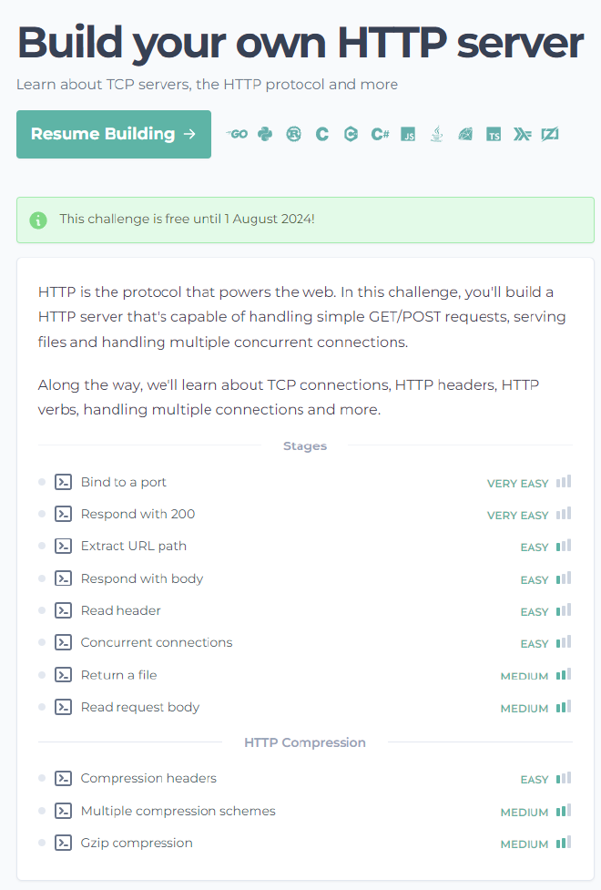601x890 pixels.
Task: Open the Concurrent connections stage
Action: pos(157,642)
